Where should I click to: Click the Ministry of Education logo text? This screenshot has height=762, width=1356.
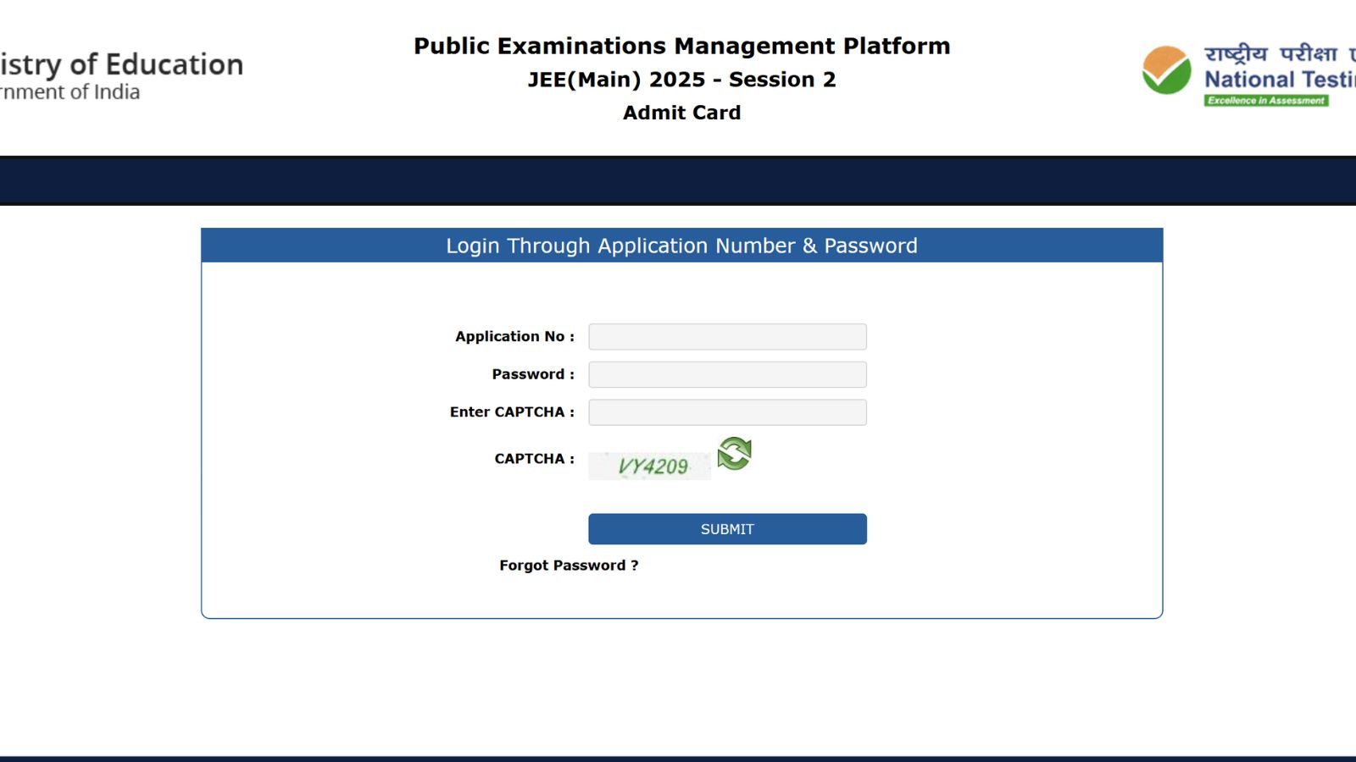click(x=121, y=65)
